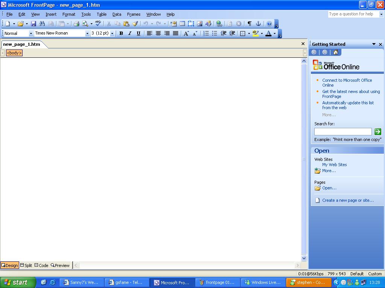Click the Preview in Browser icon

coord(86,23)
